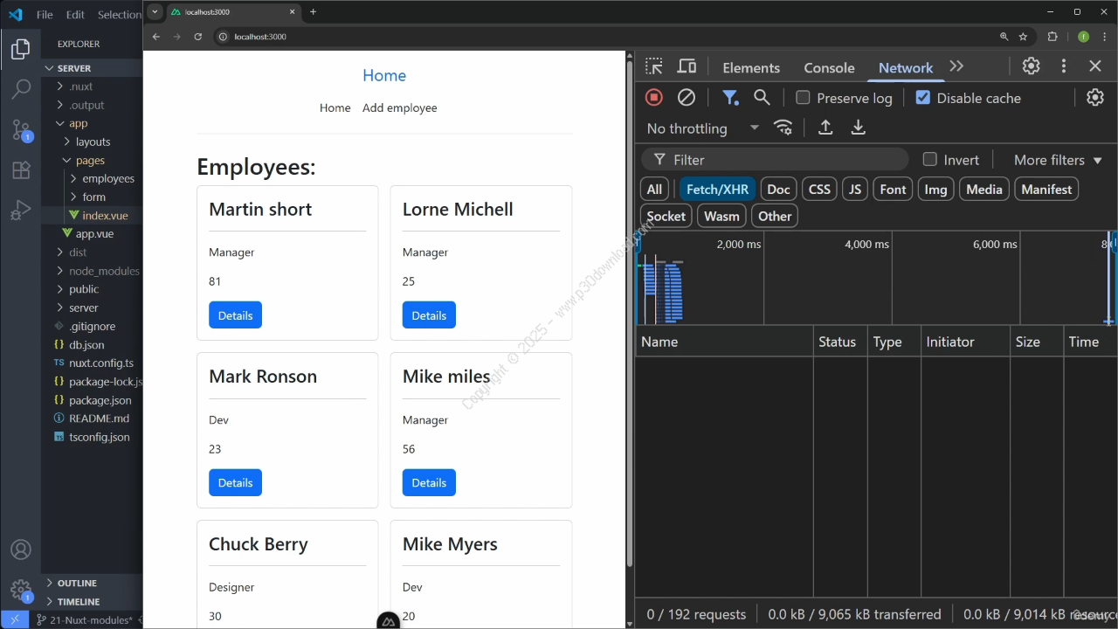Reload the localhost:3000 page
The height and width of the screenshot is (629, 1118).
tap(198, 37)
